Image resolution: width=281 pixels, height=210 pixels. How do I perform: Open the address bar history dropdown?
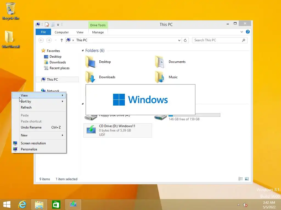(x=179, y=40)
